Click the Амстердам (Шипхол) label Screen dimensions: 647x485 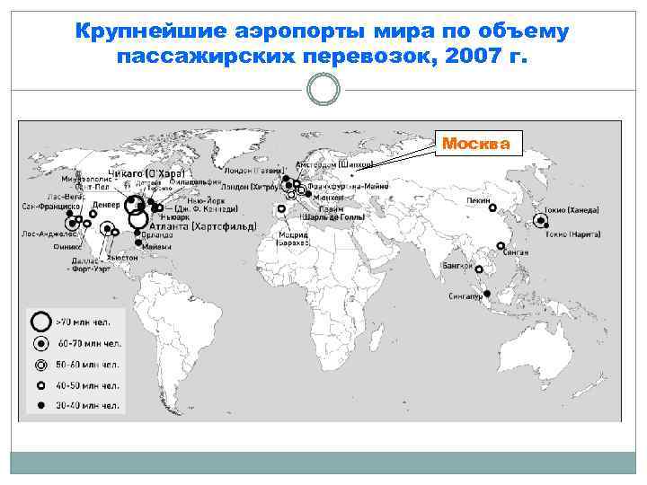coord(334,164)
